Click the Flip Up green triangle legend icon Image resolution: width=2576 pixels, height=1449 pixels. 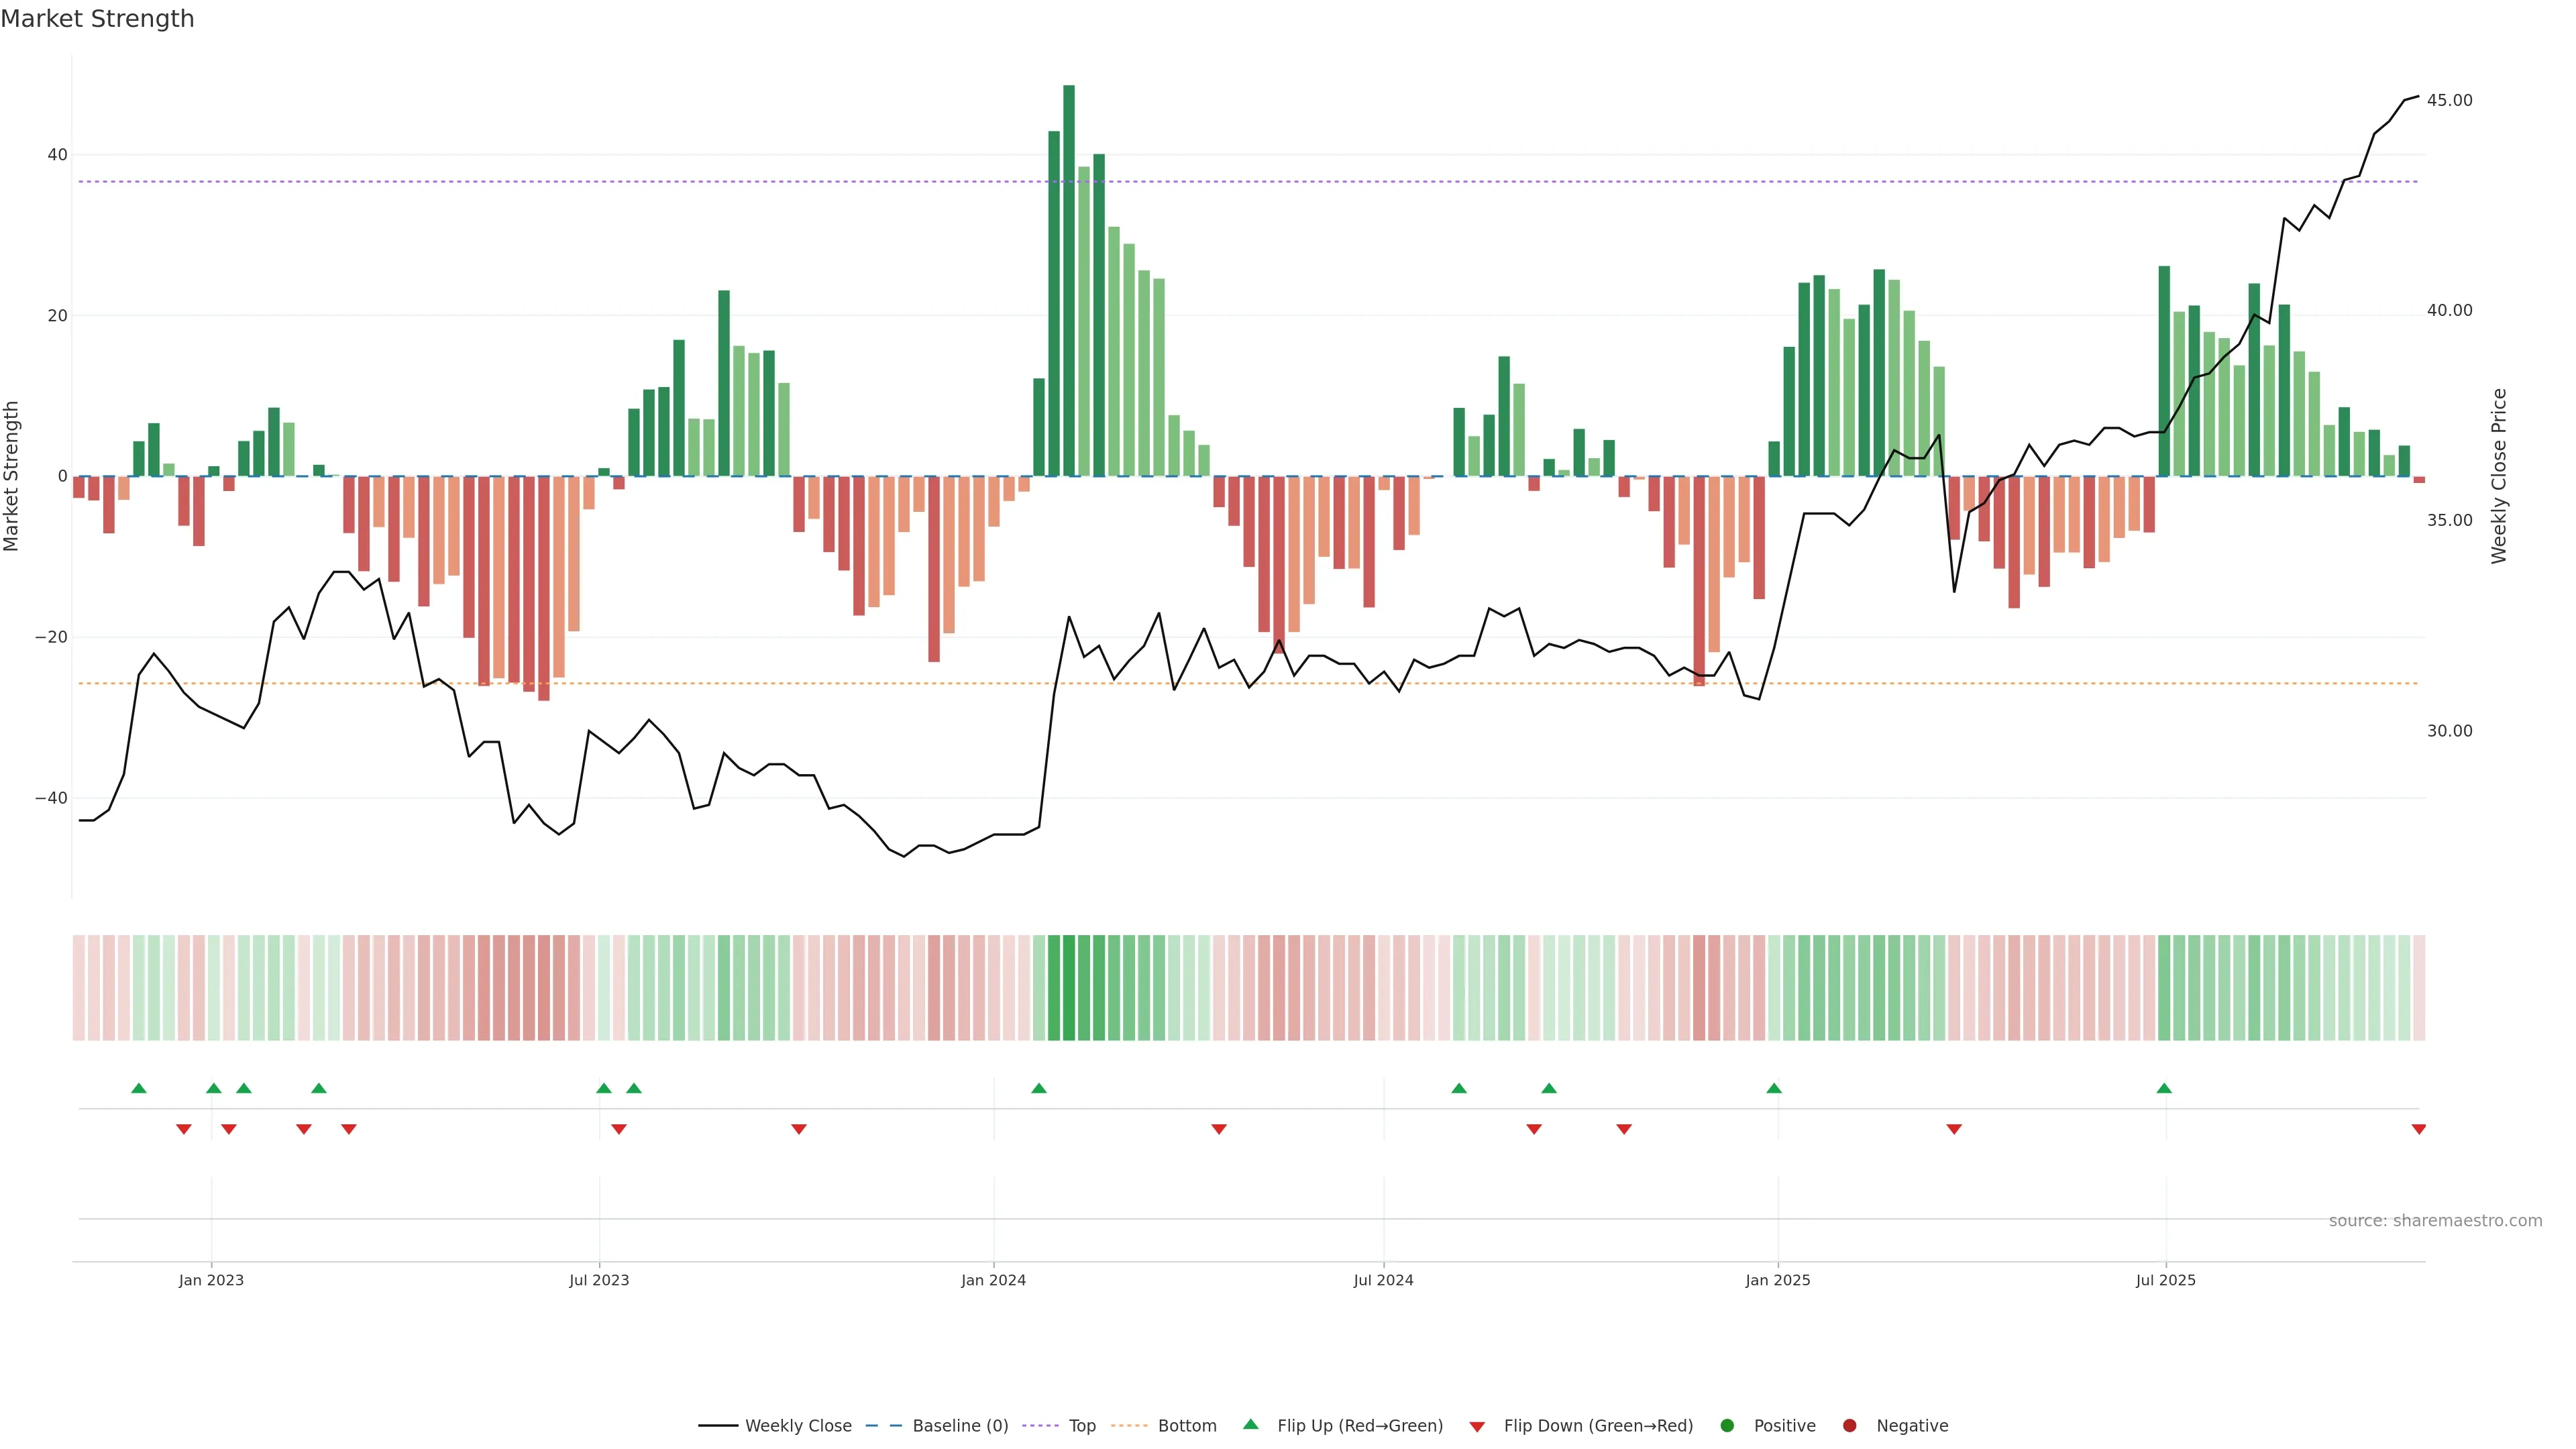[x=1250, y=1425]
